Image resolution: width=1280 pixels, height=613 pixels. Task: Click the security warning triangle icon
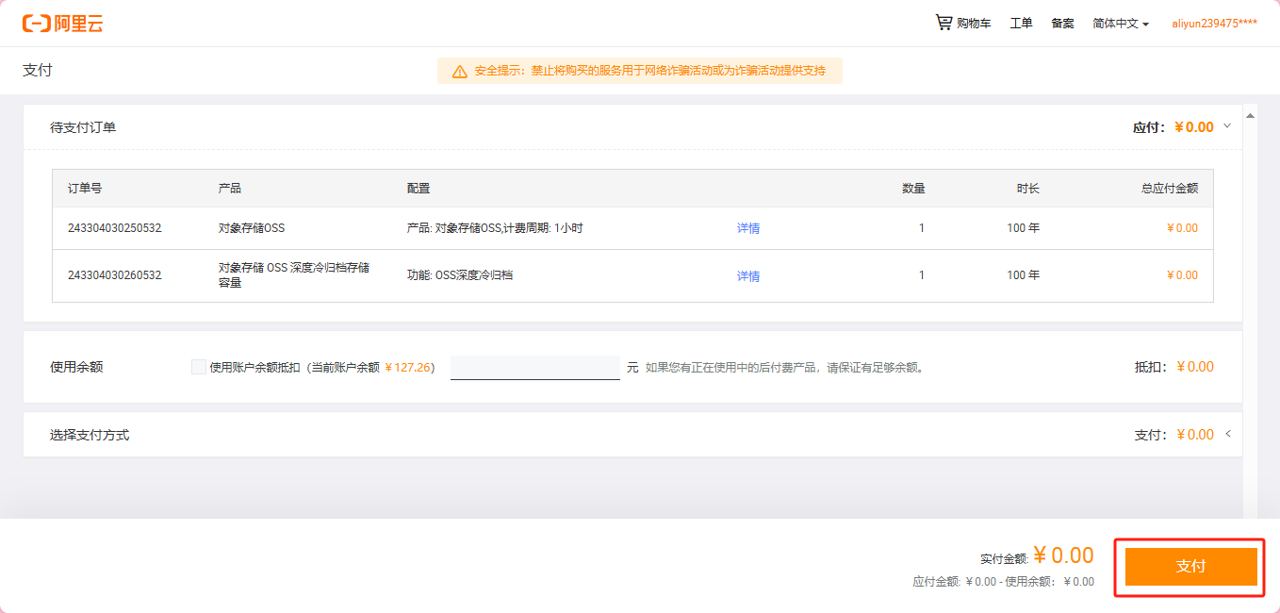pos(460,71)
